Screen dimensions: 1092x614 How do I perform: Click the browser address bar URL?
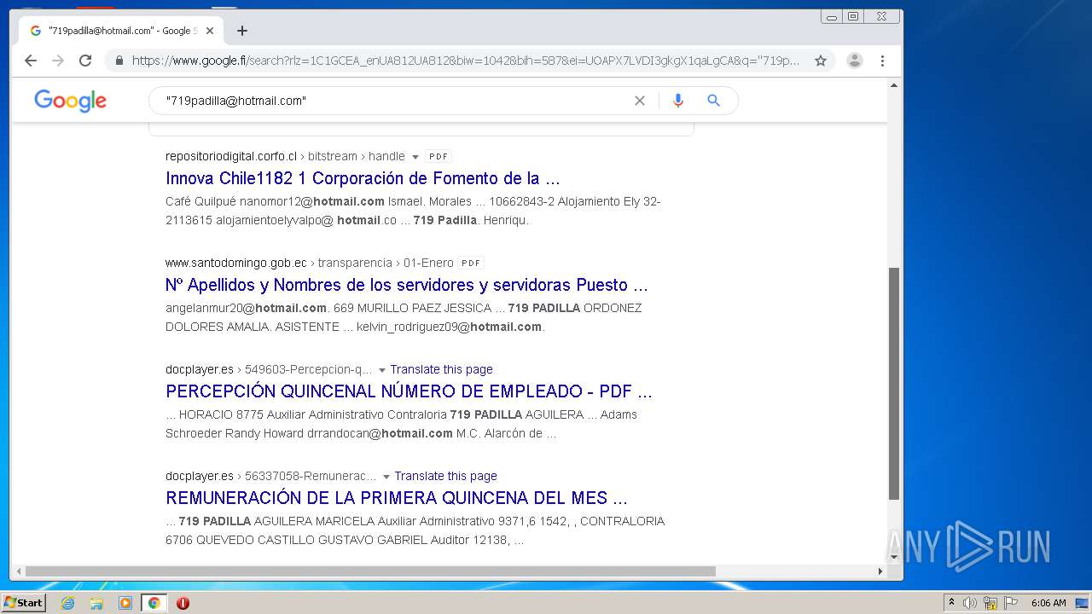tap(466, 61)
